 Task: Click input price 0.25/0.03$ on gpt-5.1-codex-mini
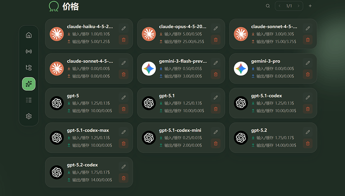click(192, 137)
